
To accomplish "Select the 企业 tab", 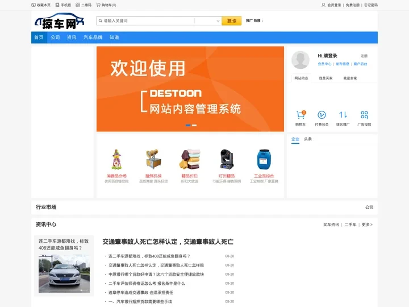I will (295, 139).
